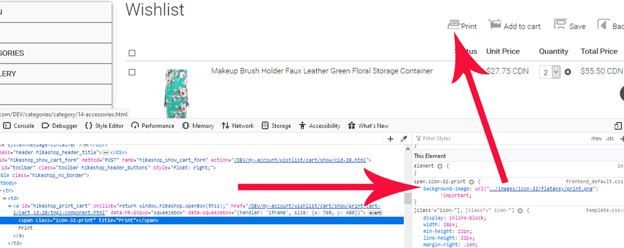This screenshot has width=624, height=248.
Task: Click the Print text link
Action: click(x=469, y=27)
